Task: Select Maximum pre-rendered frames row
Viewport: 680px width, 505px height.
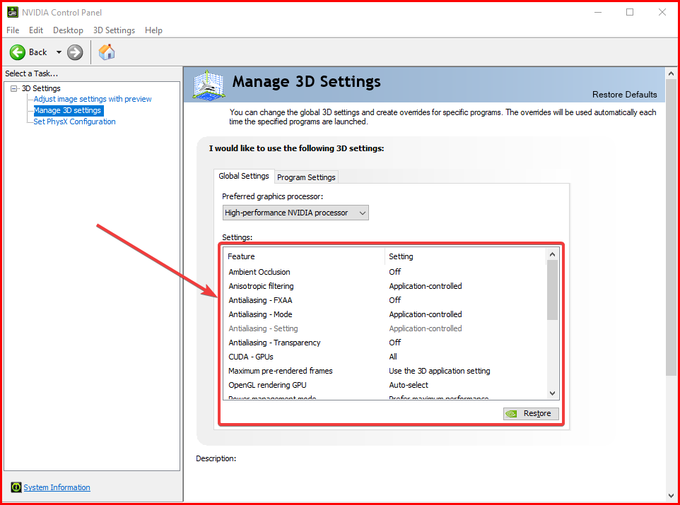Action: (x=384, y=371)
